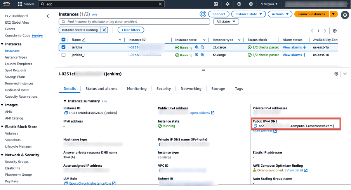Open the IAM Role link
The width and height of the screenshot is (351, 190).
[x=92, y=183]
